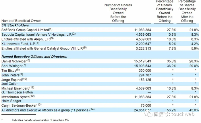Screen dimensions: 201x123
Task: Click Jorge Espinel's 153,125 shares value
Action: (144, 79)
